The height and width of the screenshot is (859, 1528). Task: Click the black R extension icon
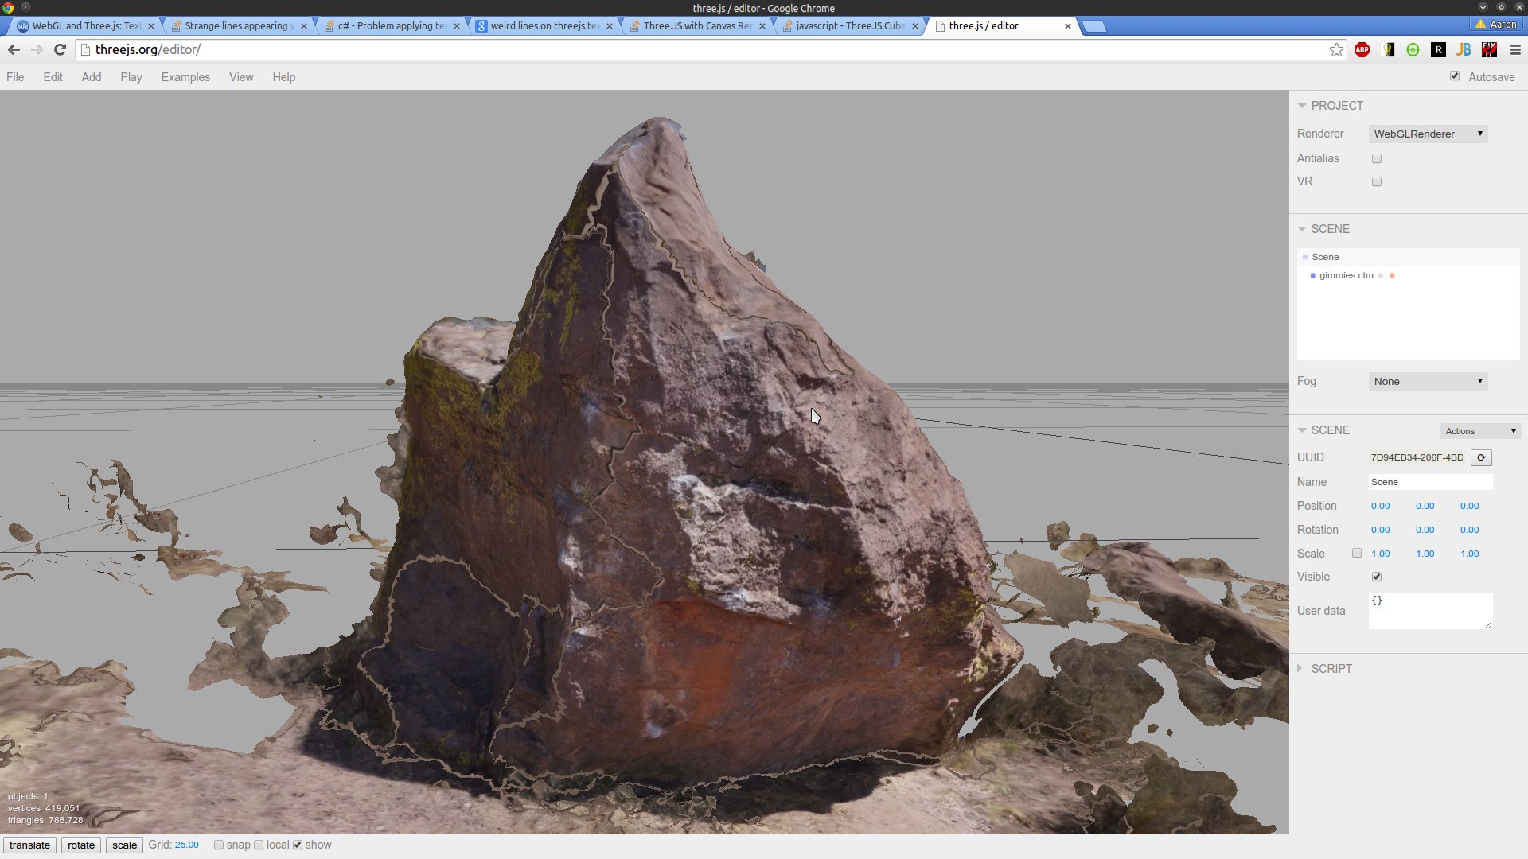pyautogui.click(x=1438, y=49)
